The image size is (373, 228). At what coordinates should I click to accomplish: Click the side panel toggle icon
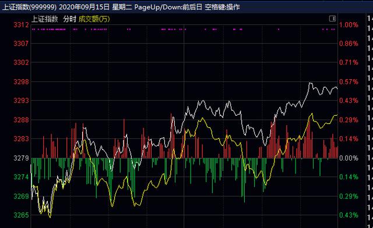(x=332, y=19)
